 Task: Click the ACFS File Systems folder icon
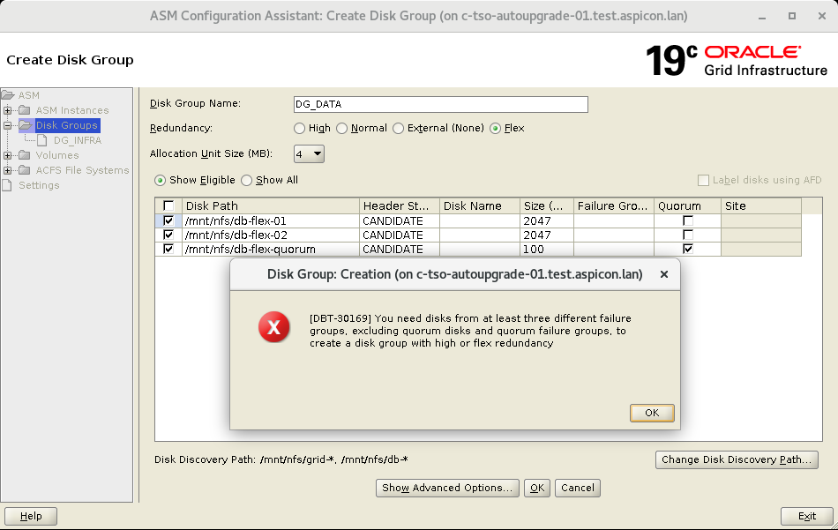[25, 170]
